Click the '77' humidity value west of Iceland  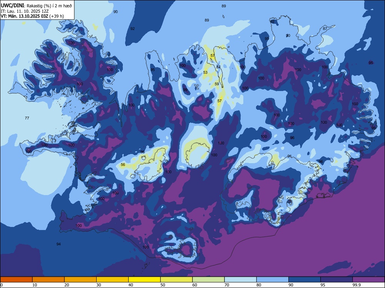[27, 118]
